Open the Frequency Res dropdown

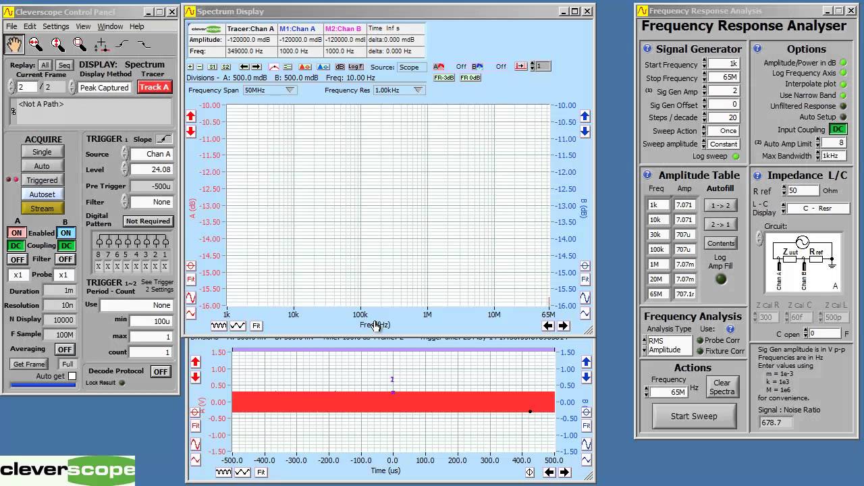pos(398,90)
